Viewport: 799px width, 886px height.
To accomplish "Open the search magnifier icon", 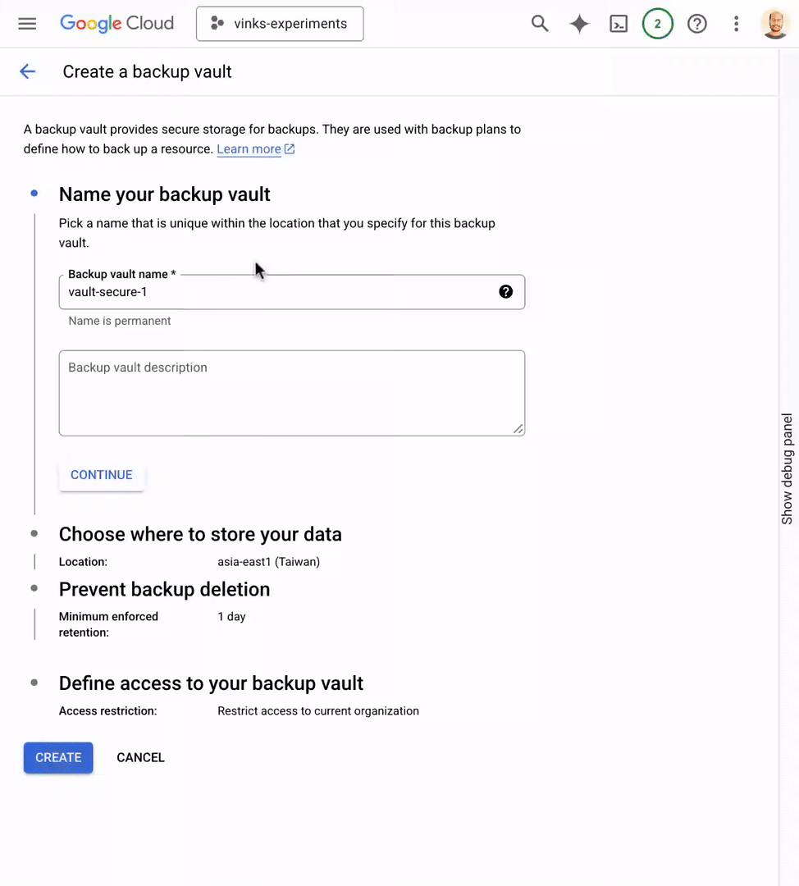I will (540, 24).
